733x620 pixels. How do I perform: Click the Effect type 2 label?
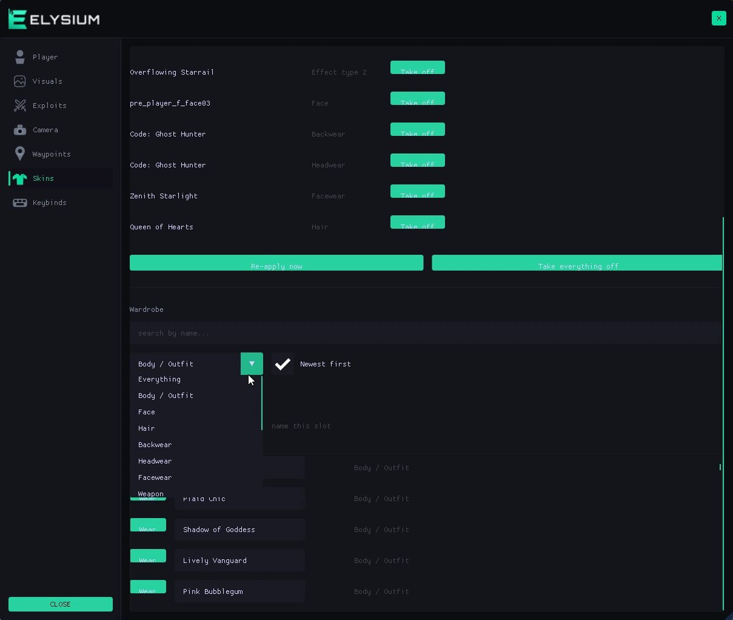339,72
